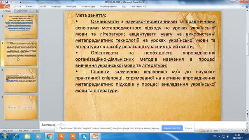249x140 pixels.
Task: Open the Вид ribbon tab
Action: pos(124,7)
